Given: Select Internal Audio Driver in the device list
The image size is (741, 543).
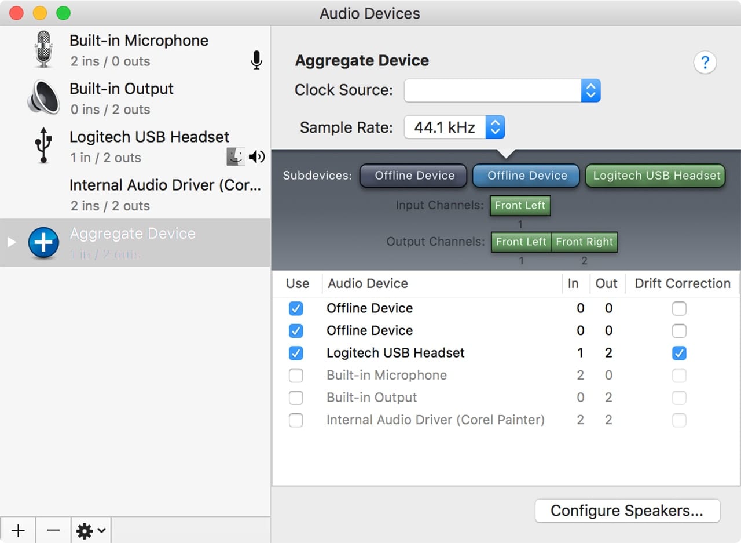Looking at the screenshot, I should (165, 195).
